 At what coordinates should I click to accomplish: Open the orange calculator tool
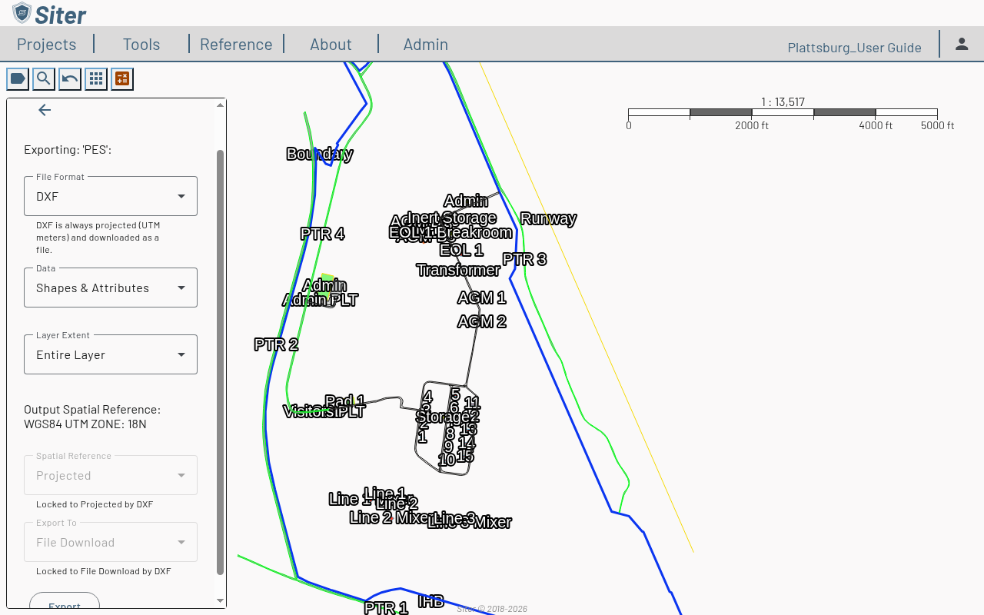[x=122, y=78]
